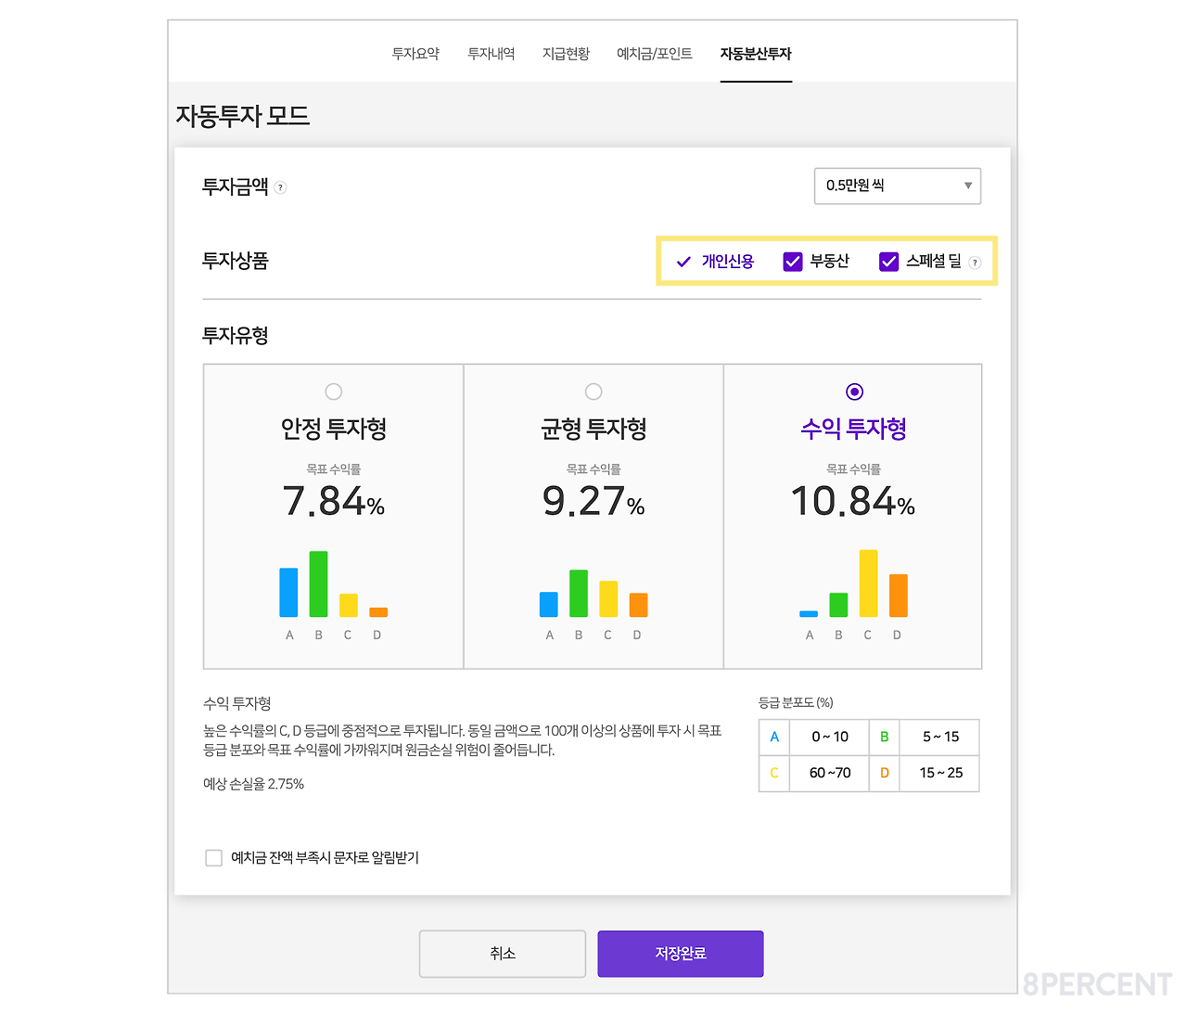Click the 7.84% target return value
This screenshot has height=1014, width=1187.
point(334,502)
